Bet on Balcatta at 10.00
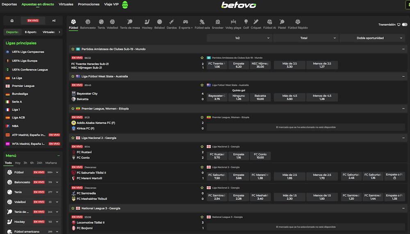The image size is (410, 234). (x=260, y=97)
